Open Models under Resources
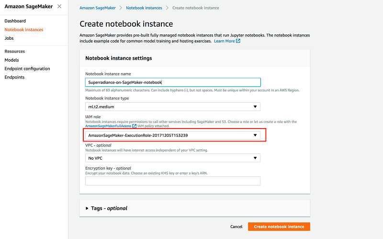The width and height of the screenshot is (383, 239). [12, 60]
